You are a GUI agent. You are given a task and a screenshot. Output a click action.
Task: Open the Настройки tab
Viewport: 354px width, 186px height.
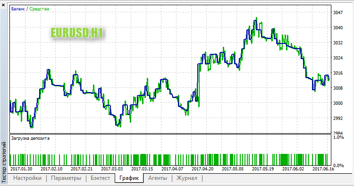coord(27,178)
